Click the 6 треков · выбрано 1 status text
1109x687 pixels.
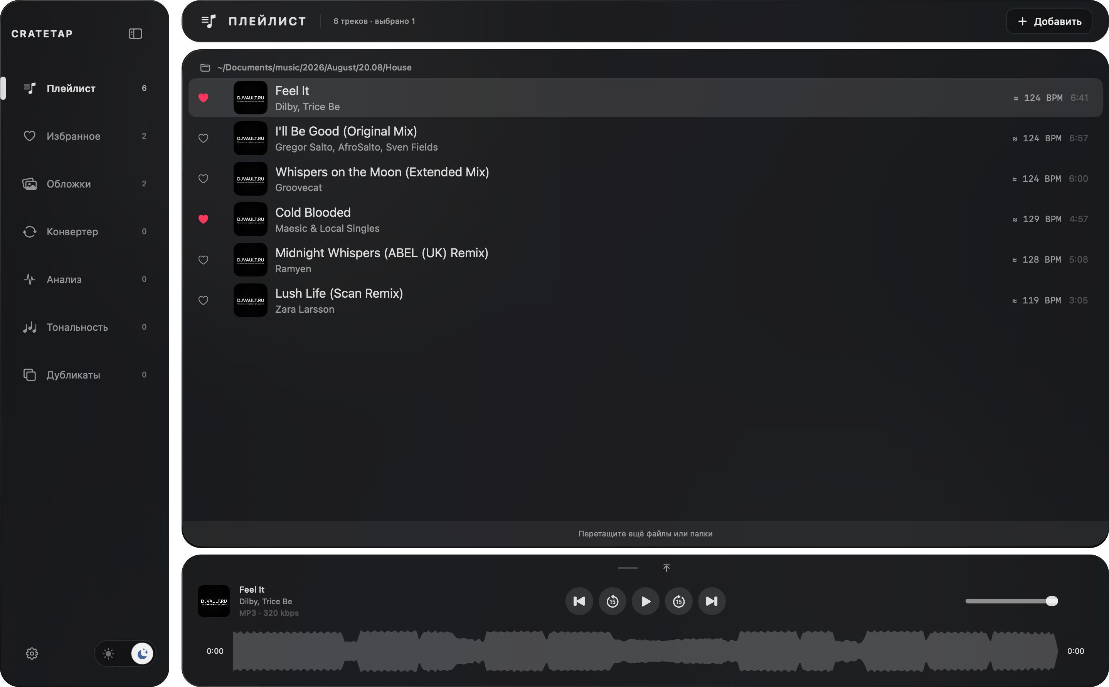coord(374,21)
